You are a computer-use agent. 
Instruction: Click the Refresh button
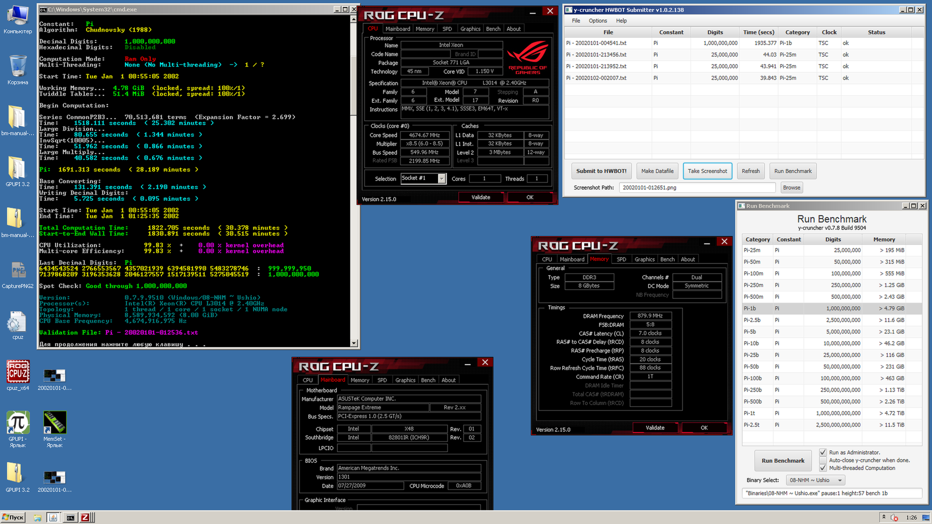(750, 171)
